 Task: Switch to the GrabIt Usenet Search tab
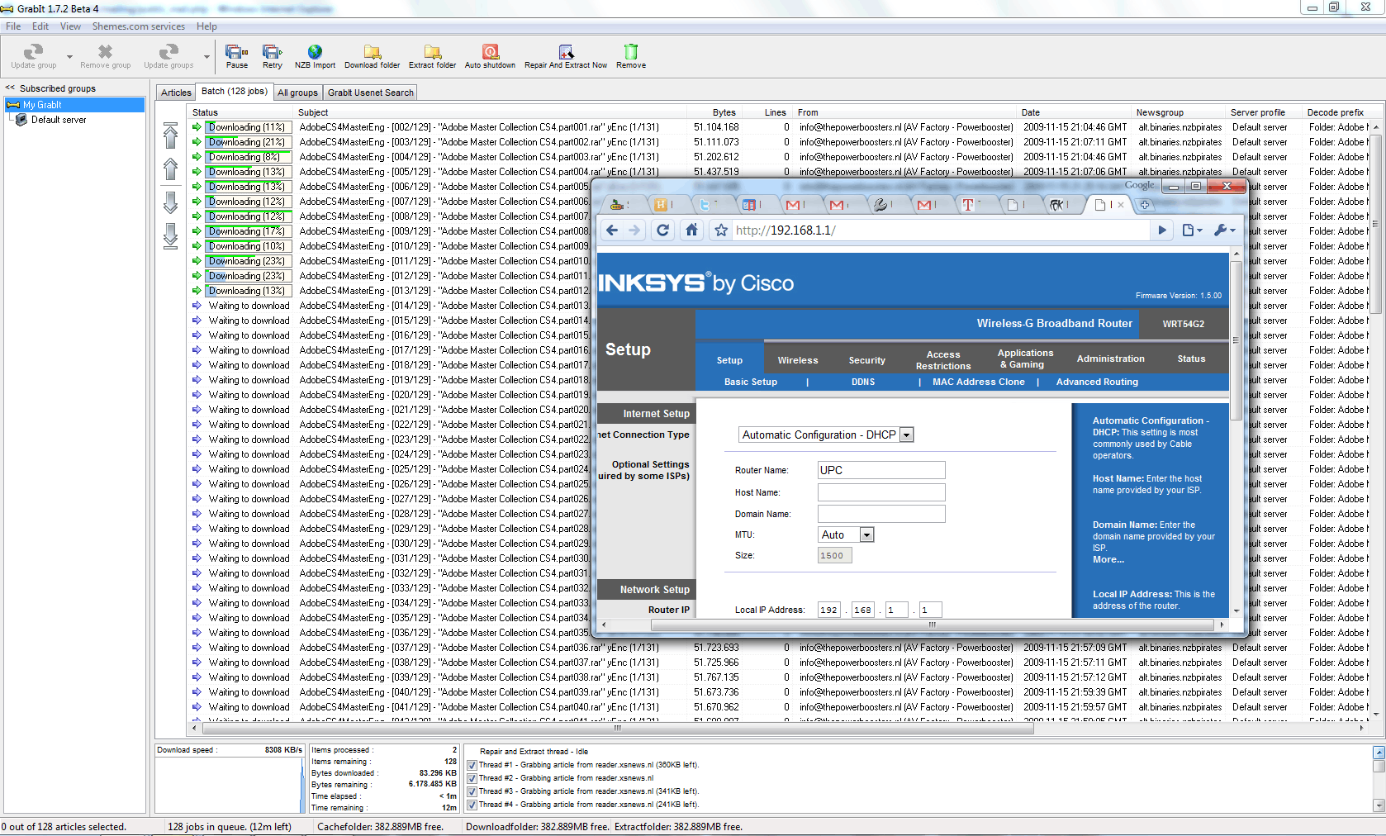coord(371,93)
